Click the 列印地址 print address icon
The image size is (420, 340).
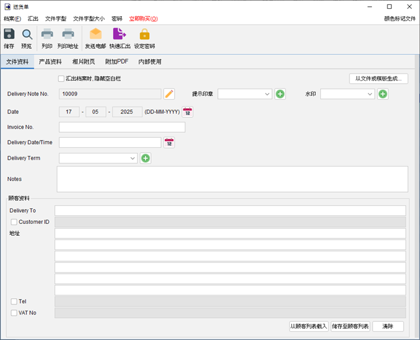[x=68, y=38]
